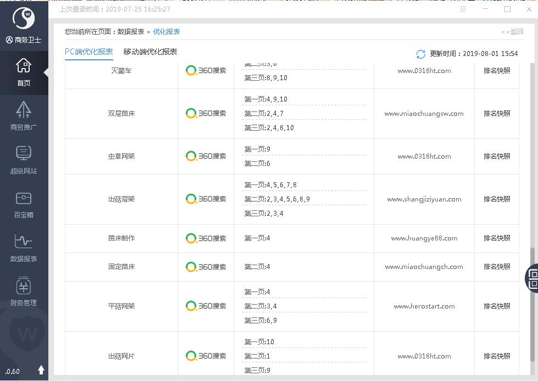Open 排名快照 for 出菇层架 row
538x381 pixels.
[x=497, y=199]
